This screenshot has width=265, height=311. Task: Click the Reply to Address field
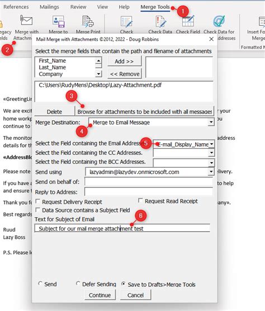pos(149,192)
